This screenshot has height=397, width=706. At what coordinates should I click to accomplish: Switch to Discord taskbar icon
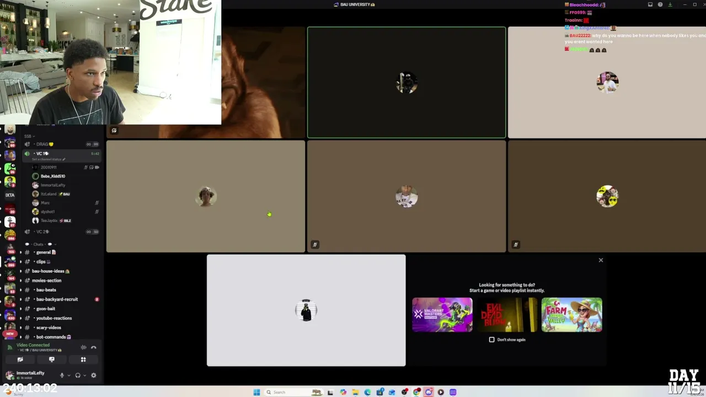tap(429, 392)
